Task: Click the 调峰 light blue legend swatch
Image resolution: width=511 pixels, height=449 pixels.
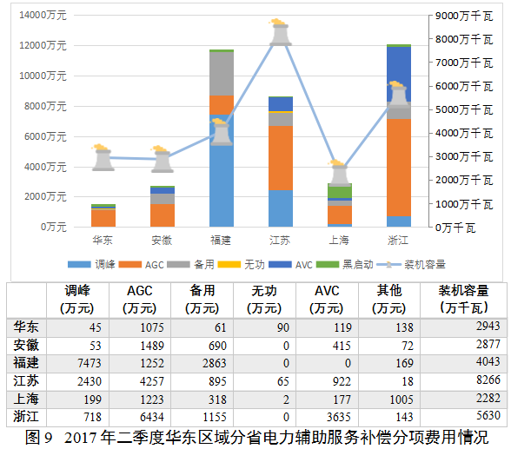Action: pos(79,264)
